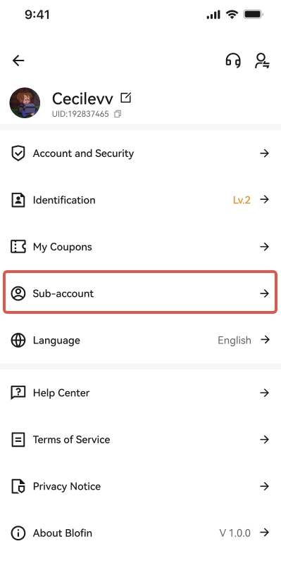Tap the switch account icon
The image size is (281, 565).
(262, 61)
